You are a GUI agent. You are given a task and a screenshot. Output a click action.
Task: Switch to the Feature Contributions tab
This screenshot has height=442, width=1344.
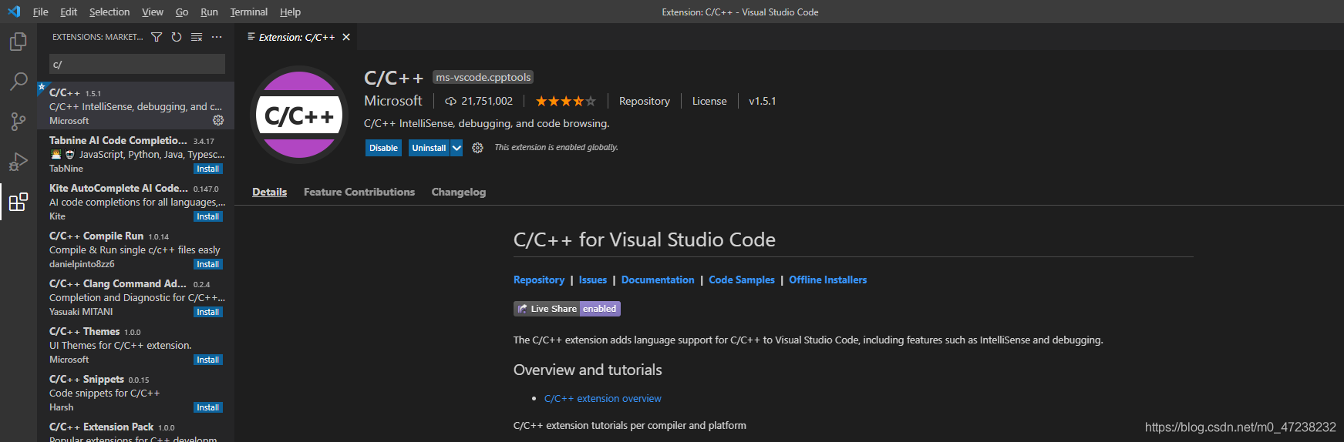(359, 192)
